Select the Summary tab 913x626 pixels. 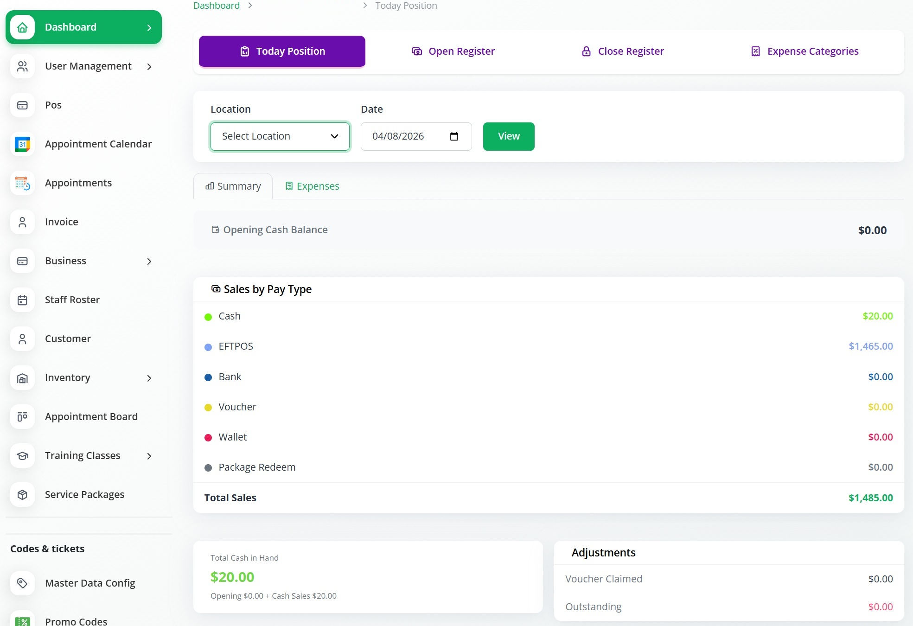point(233,186)
